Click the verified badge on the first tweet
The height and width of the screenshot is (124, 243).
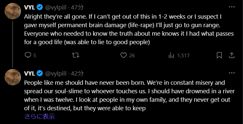tap(40, 8)
